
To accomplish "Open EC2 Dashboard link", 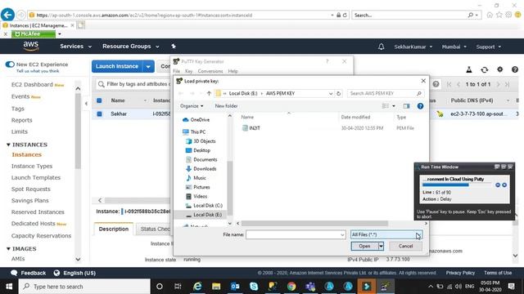I will (32, 85).
